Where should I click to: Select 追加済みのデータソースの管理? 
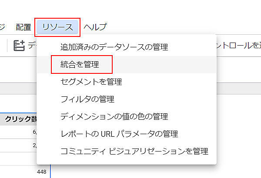(x=127, y=47)
